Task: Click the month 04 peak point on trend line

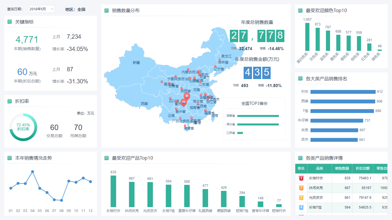Action: 32,172
